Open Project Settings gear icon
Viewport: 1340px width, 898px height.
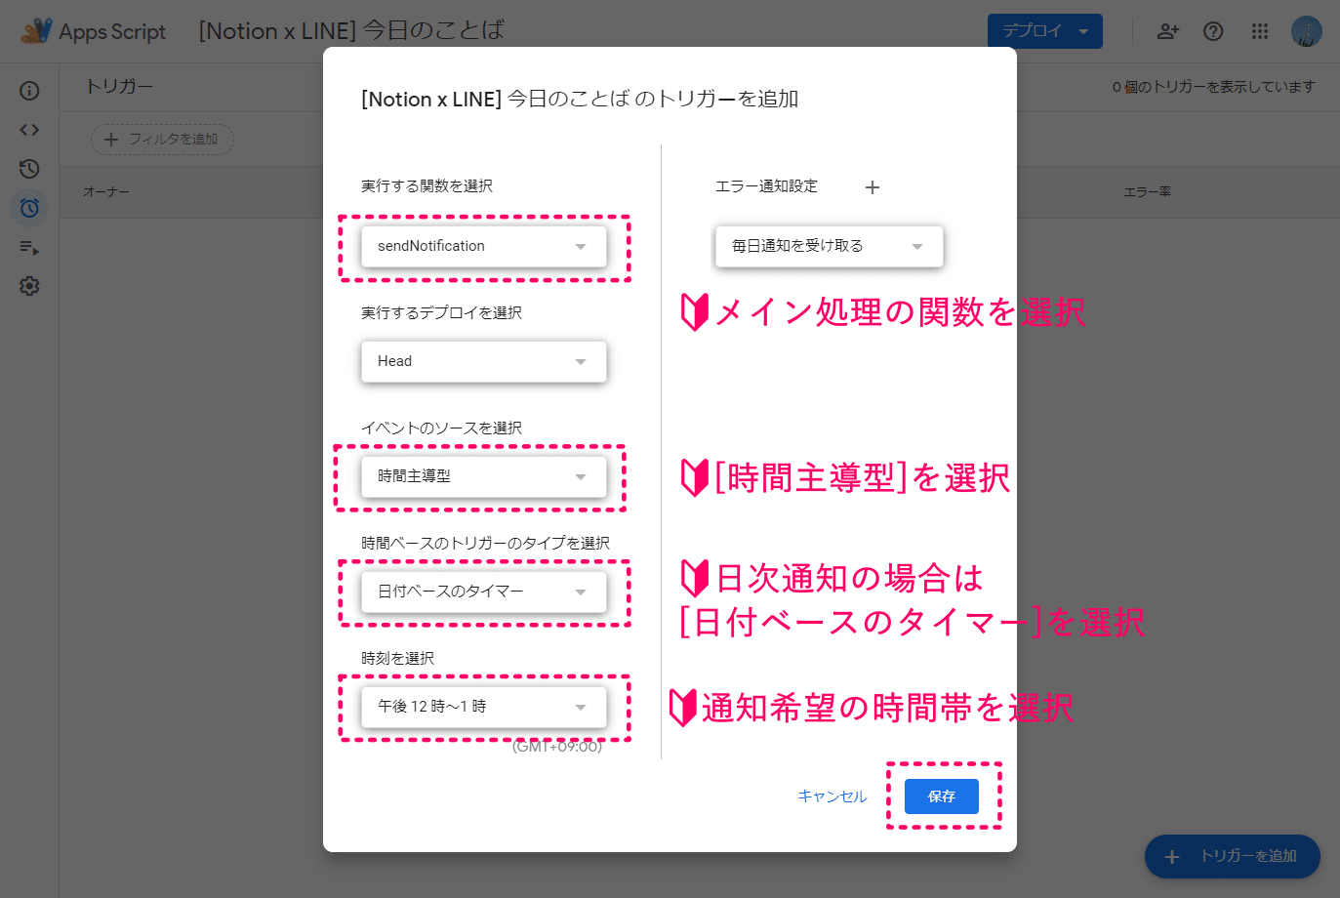(x=29, y=286)
